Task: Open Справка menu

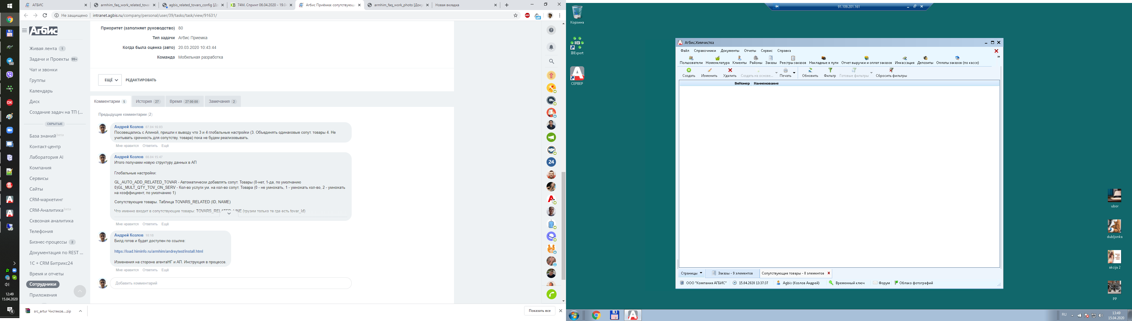Action: pos(784,50)
